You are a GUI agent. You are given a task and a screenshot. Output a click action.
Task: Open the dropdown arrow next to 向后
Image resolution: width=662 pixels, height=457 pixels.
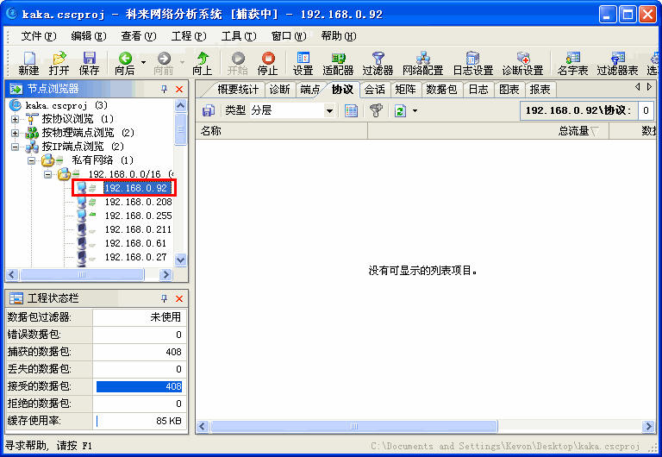[x=144, y=62]
